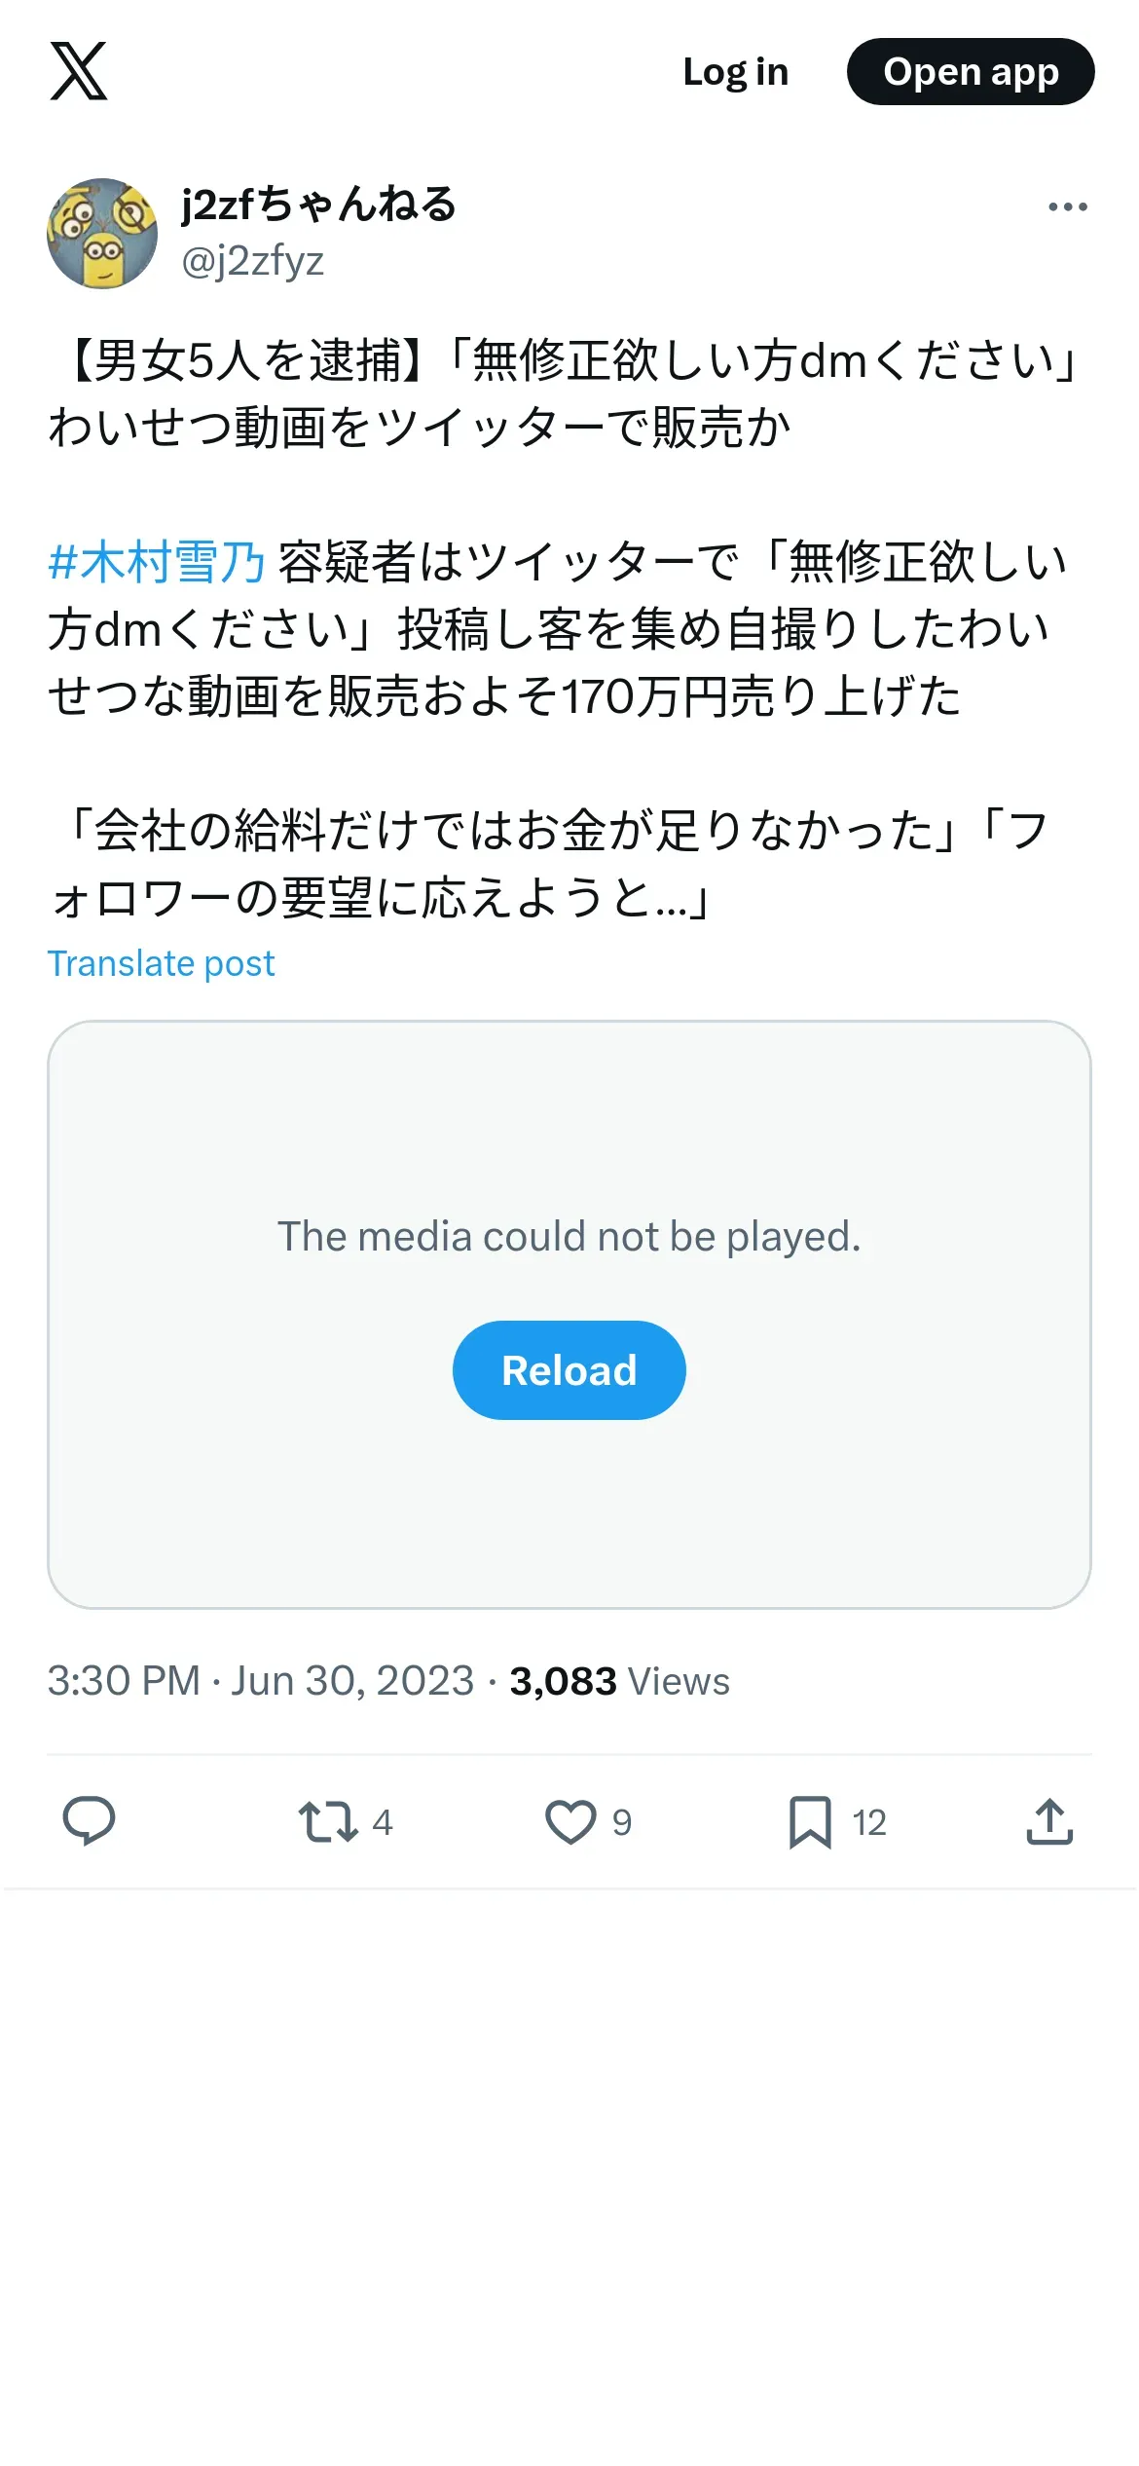Click the 3:30 PM Jun 30, 2023 timestamp
The width and height of the screenshot is (1139, 2466).
click(x=260, y=1681)
